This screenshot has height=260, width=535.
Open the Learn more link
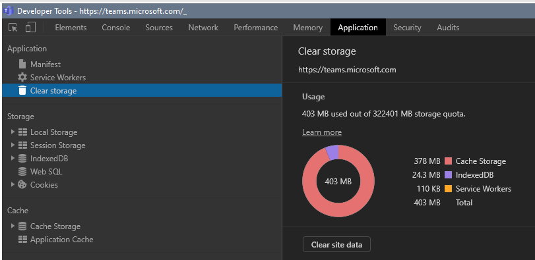tap(322, 132)
